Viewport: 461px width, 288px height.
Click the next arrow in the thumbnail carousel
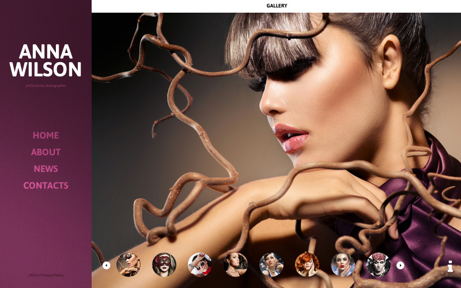[x=400, y=266]
